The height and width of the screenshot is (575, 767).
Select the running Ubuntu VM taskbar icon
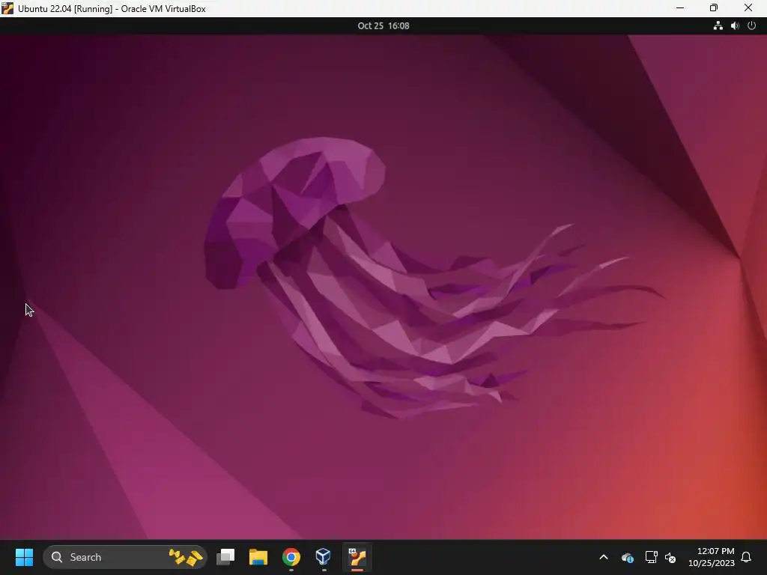[x=357, y=557]
